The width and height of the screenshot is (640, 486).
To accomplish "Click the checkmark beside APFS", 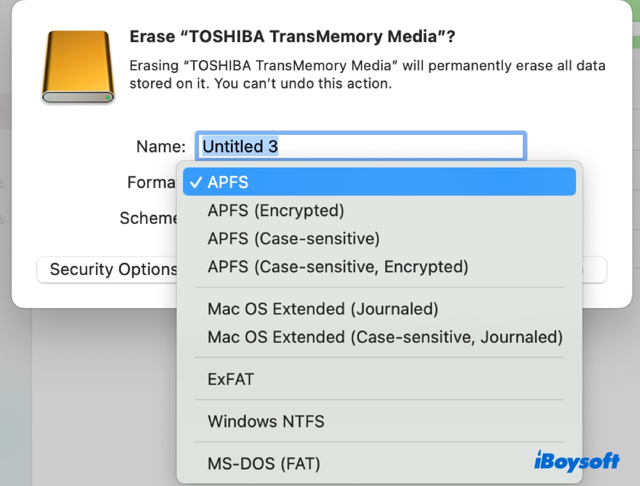I will pos(197,182).
